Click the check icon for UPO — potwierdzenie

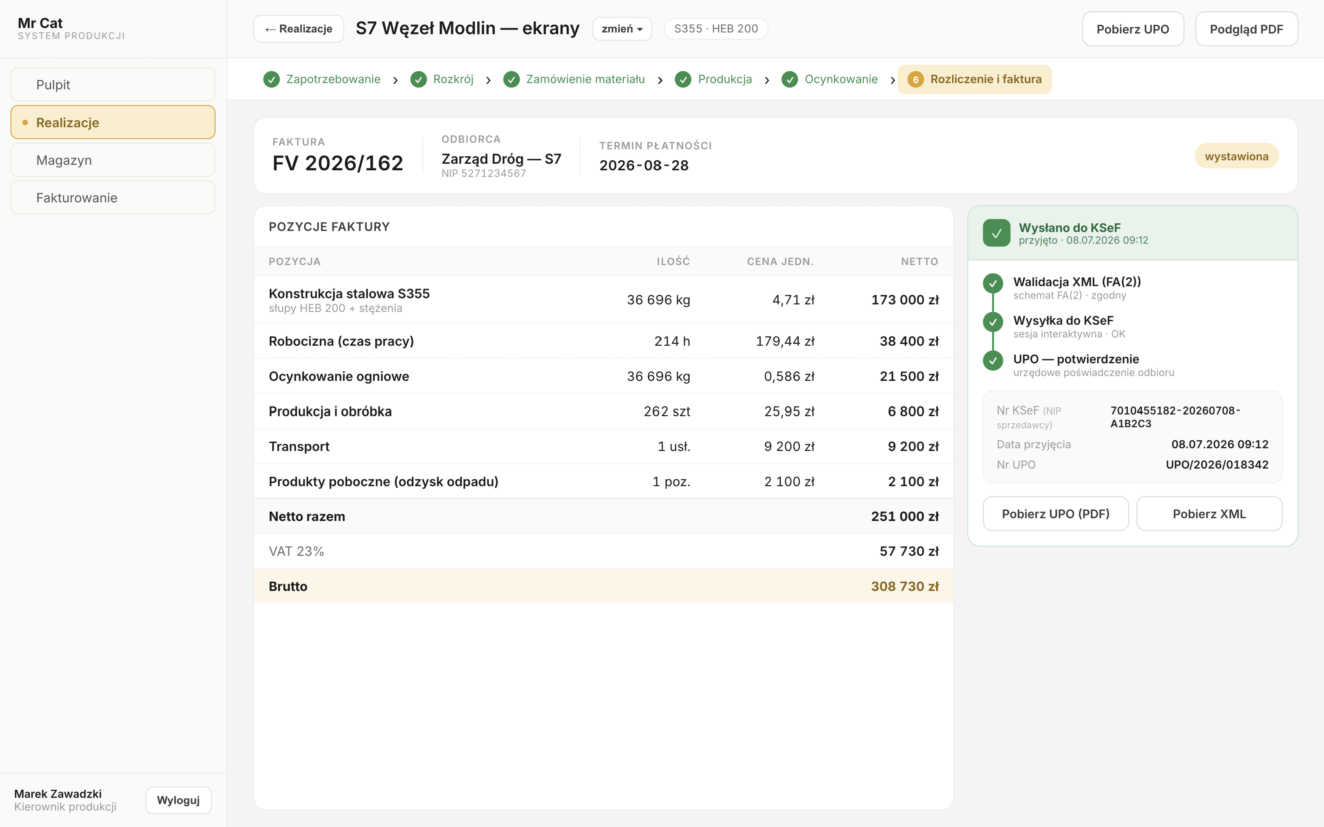click(993, 361)
